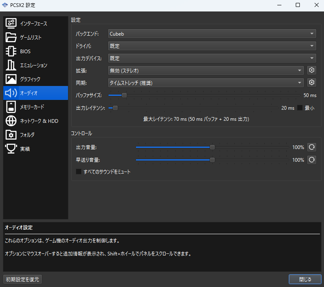Open the 出力デバイス dropdown
Image resolution: width=324 pixels, height=287 pixels.
212,58
